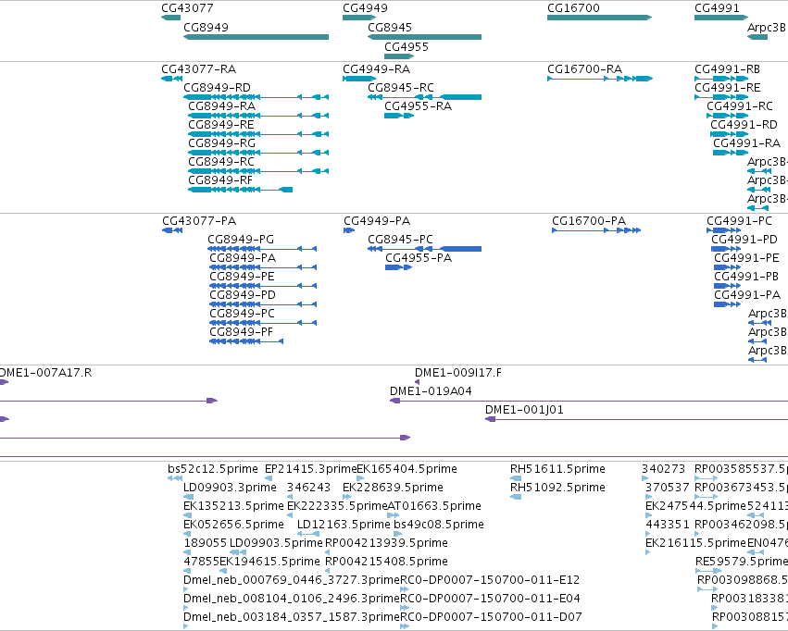Viewport: 788px width, 631px height.
Task: Click protein CG8949-PD
Action: (263, 304)
